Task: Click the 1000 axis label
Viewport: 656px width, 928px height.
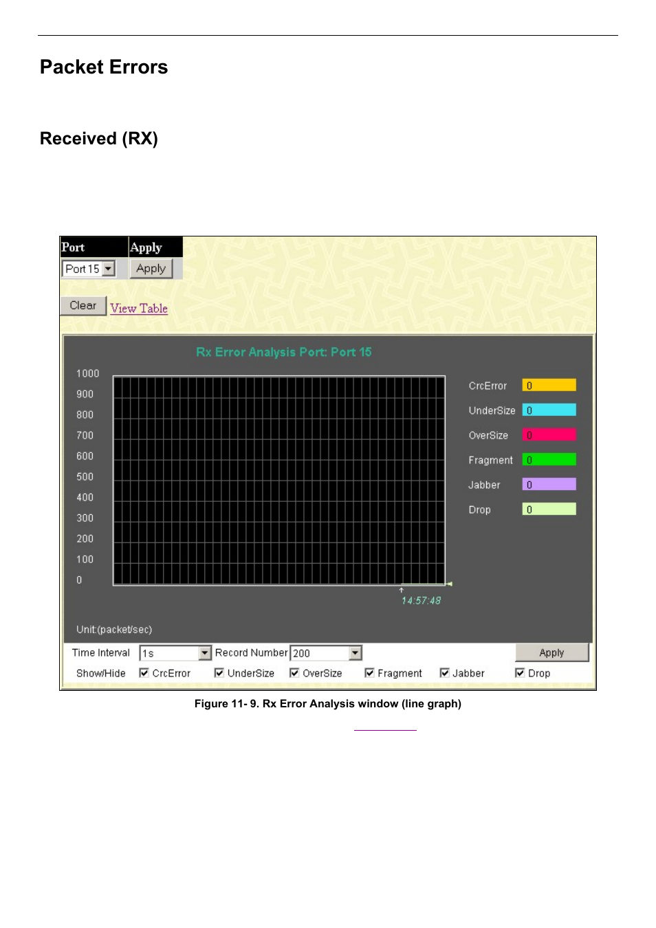Action: click(88, 373)
